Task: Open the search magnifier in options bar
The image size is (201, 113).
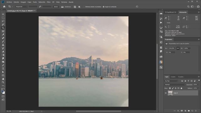Action: click(188, 7)
